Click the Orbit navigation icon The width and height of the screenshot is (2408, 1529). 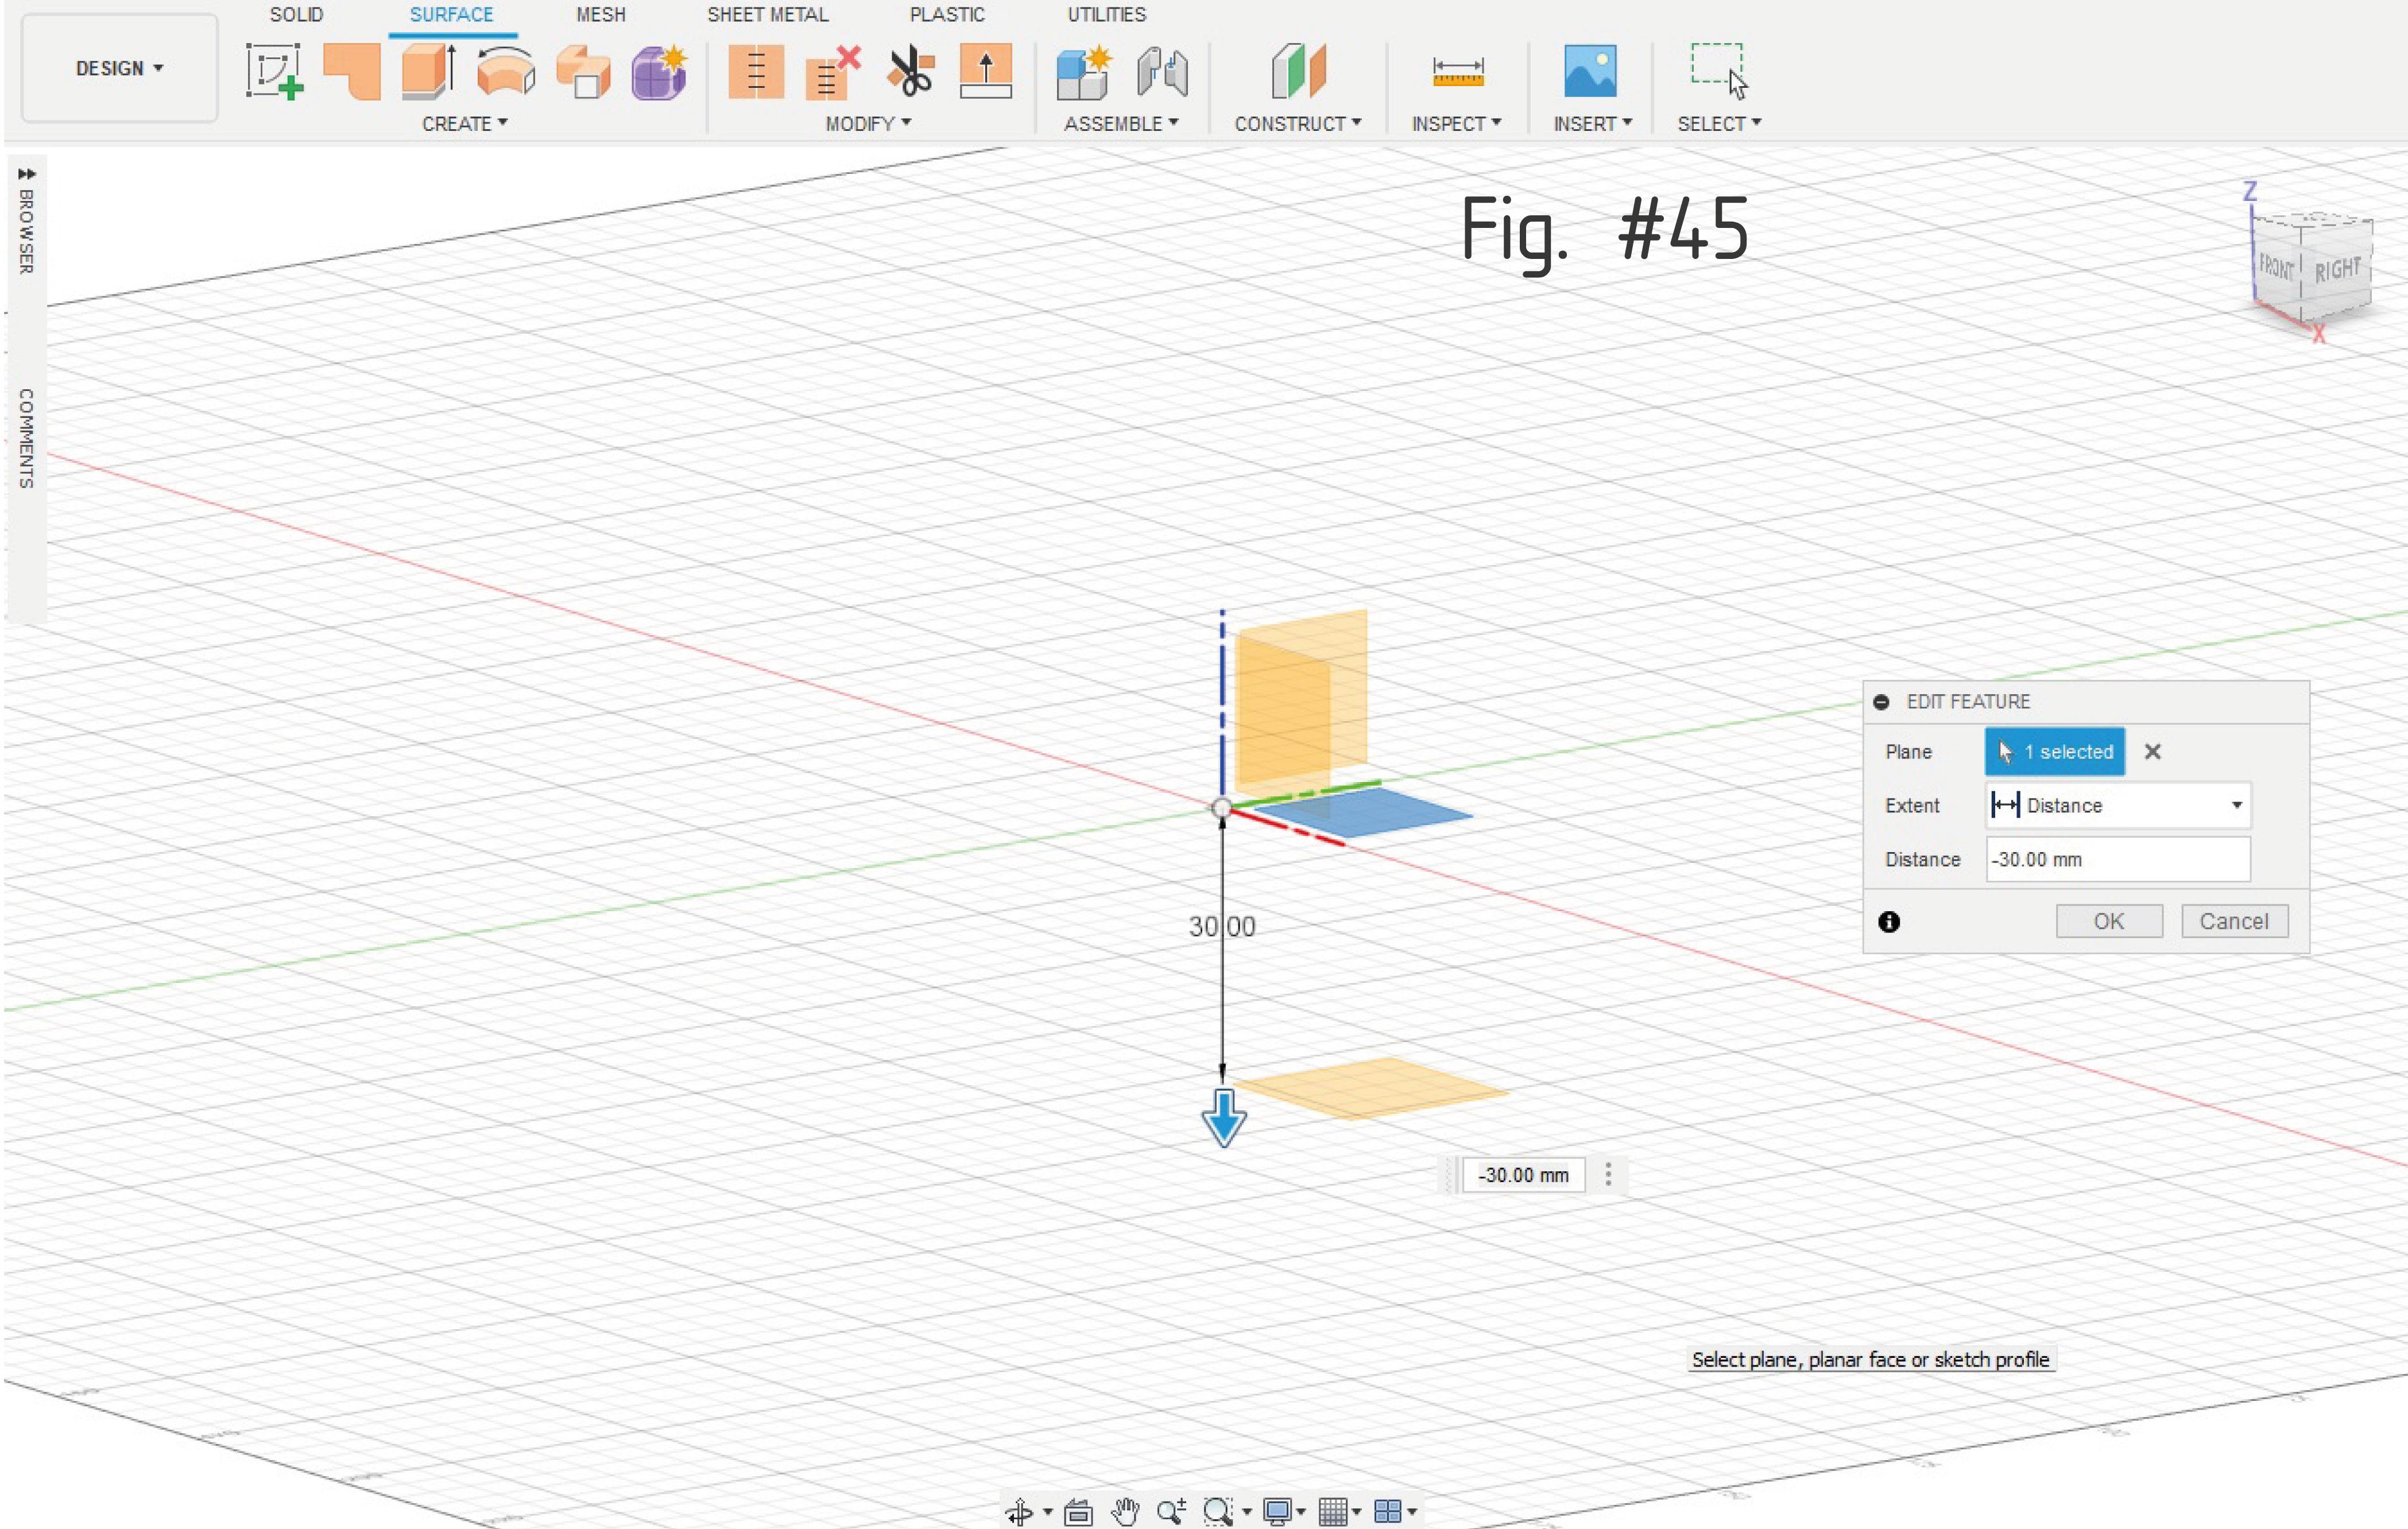[1019, 1511]
